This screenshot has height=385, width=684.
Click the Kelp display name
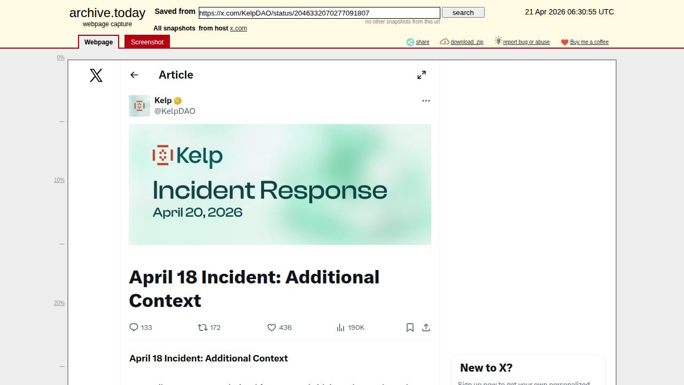163,101
